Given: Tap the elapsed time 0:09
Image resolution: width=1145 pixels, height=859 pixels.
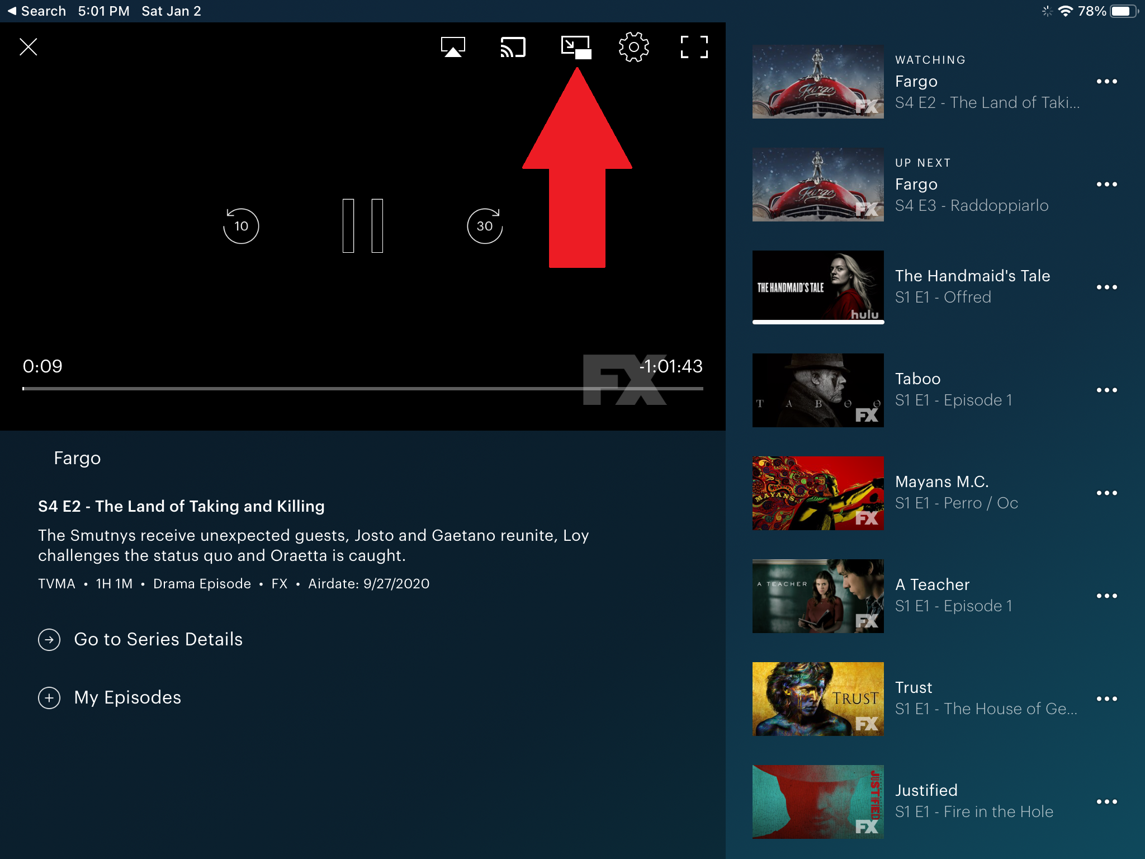Looking at the screenshot, I should pyautogui.click(x=42, y=366).
